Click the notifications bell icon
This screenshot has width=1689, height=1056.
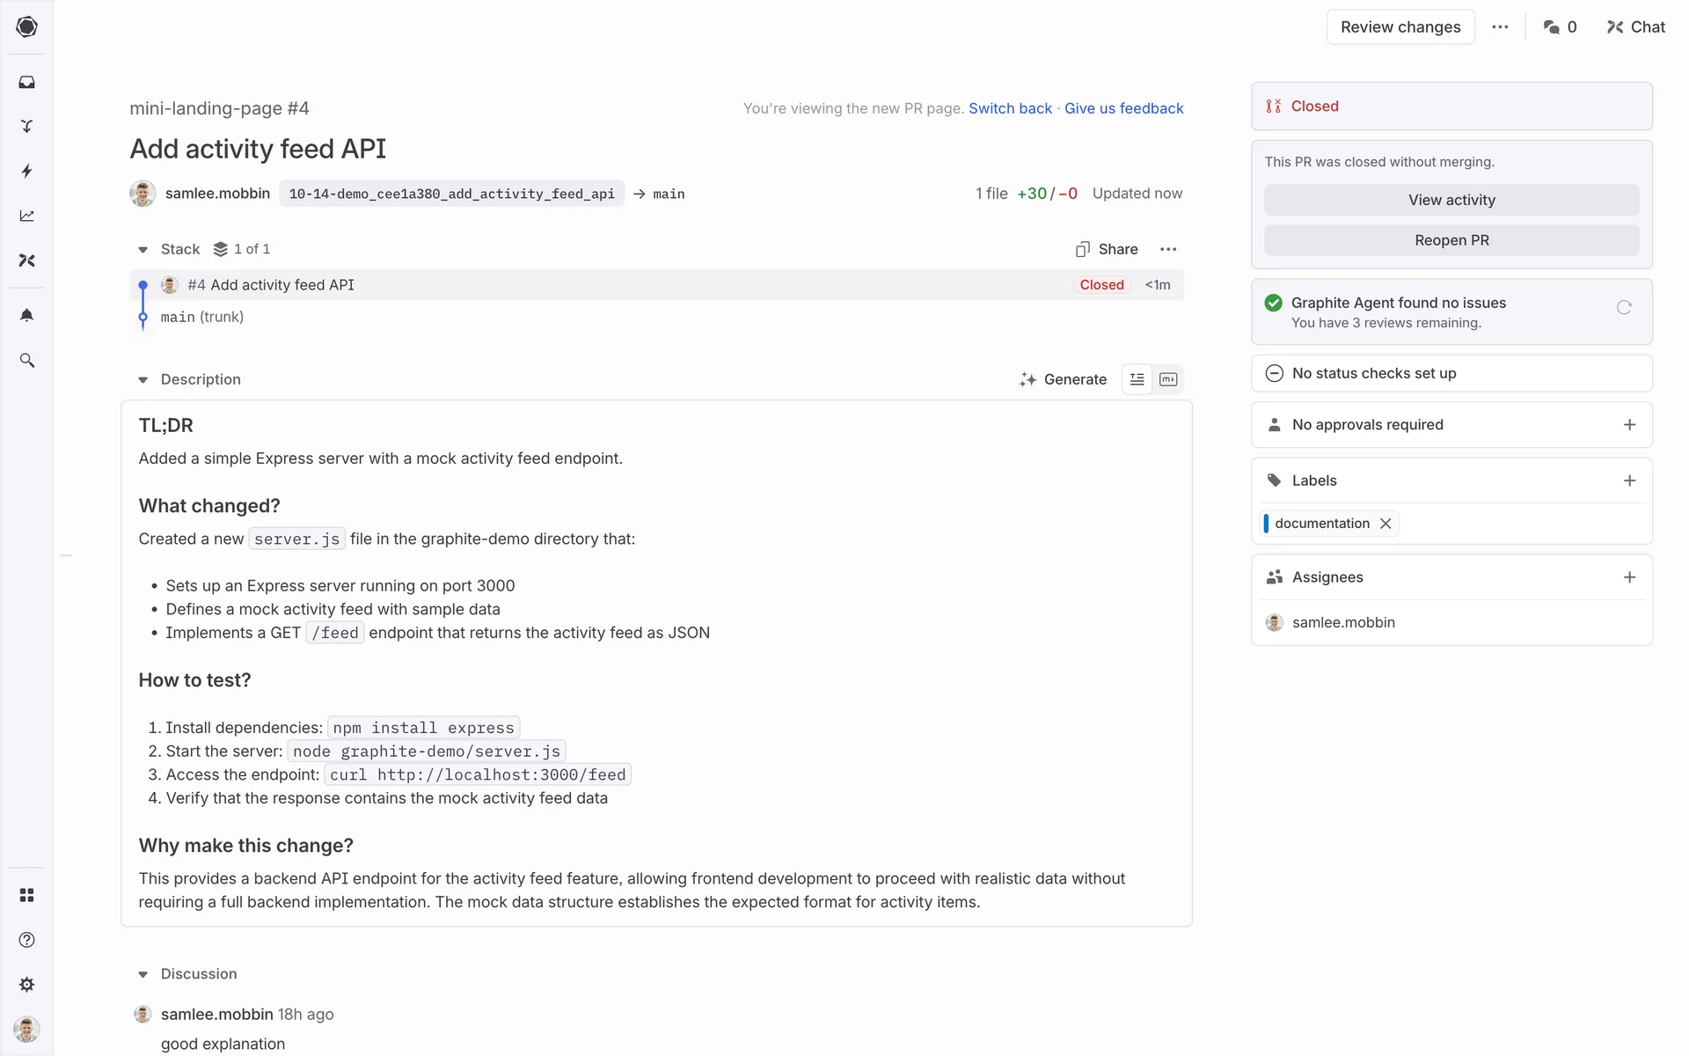(26, 315)
